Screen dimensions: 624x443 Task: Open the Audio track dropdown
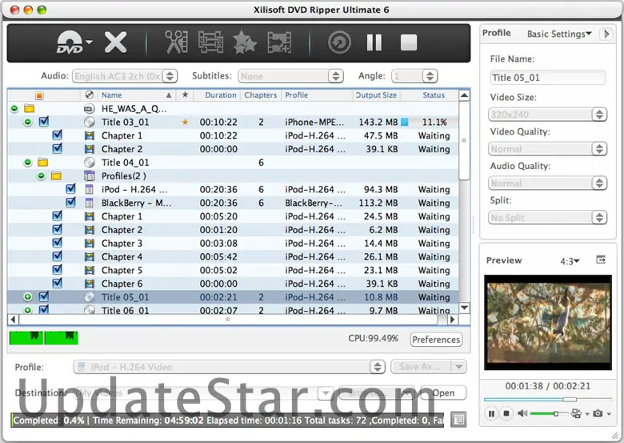pos(125,76)
